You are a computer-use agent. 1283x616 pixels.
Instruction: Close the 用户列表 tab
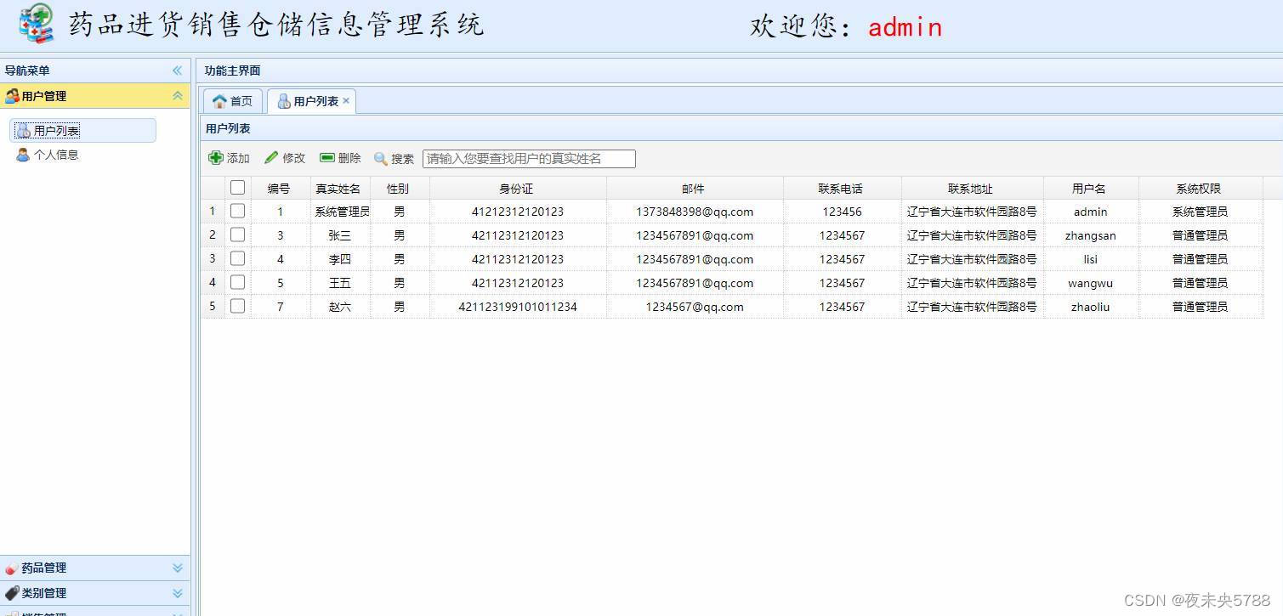coord(346,100)
